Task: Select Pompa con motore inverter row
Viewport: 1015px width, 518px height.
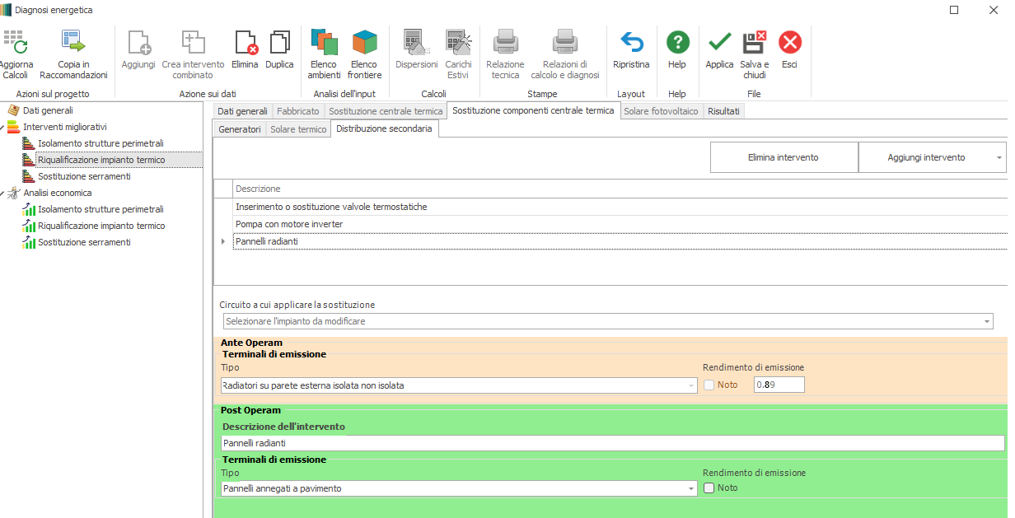Action: (289, 224)
